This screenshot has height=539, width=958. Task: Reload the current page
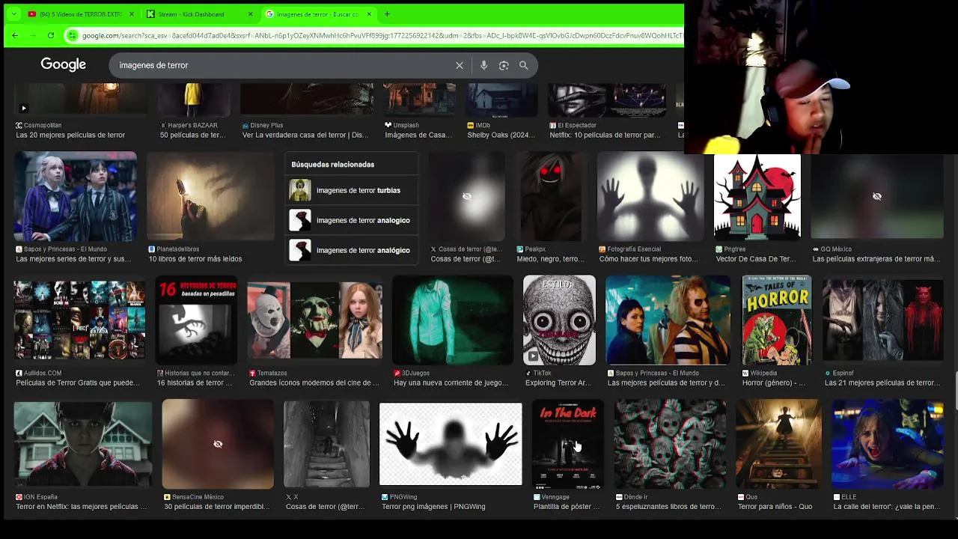click(x=51, y=35)
